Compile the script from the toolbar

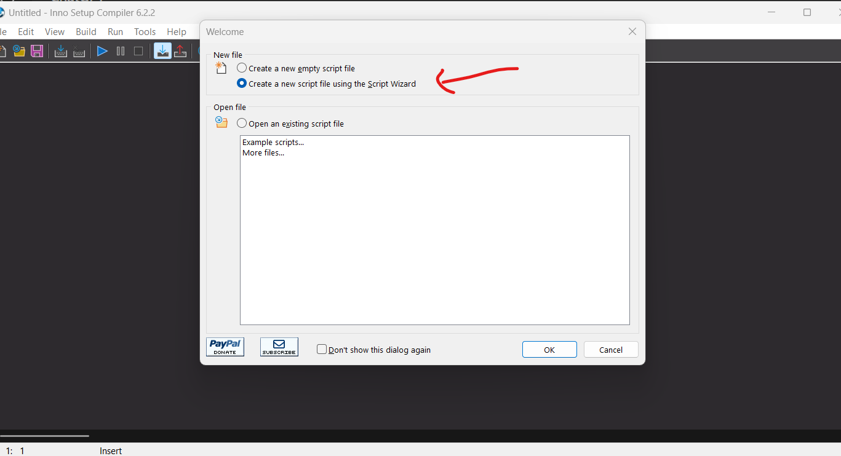tap(61, 51)
